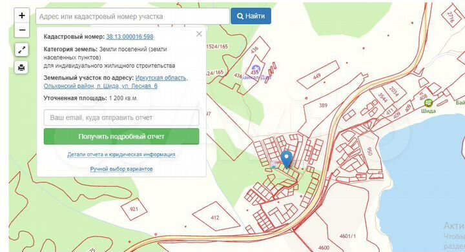
Task: Click the Найти search button
Action: [x=251, y=16]
